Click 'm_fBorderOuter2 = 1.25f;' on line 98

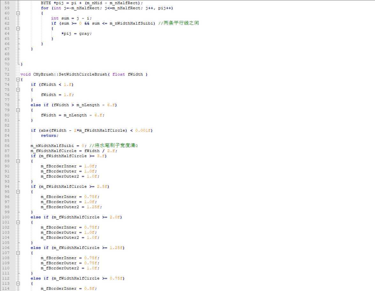[71, 207]
